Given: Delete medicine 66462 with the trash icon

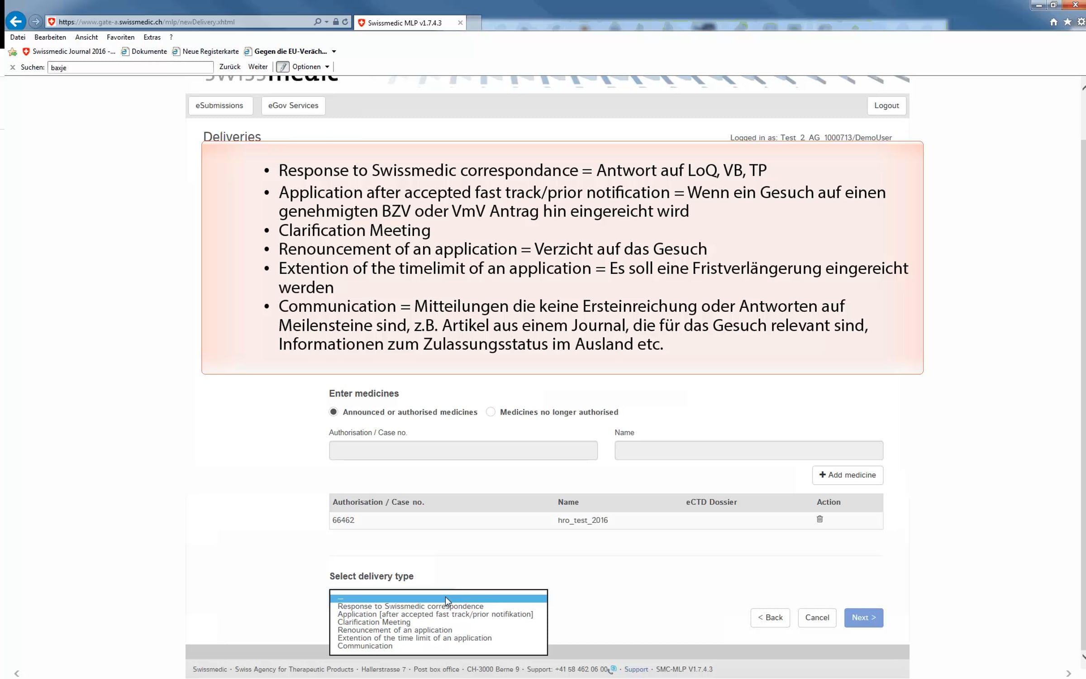Looking at the screenshot, I should tap(819, 519).
